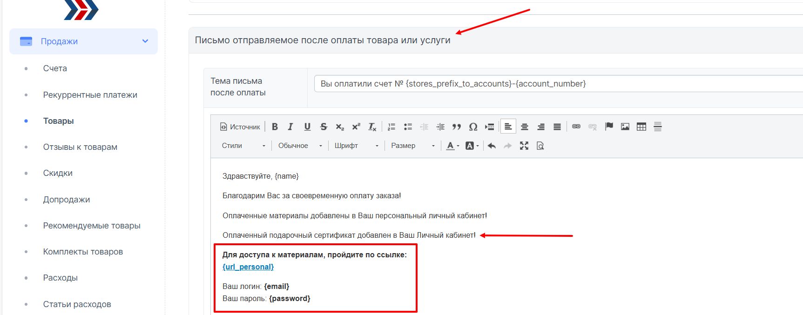
Task: Open Отзывы к товарам
Action: 80,147
